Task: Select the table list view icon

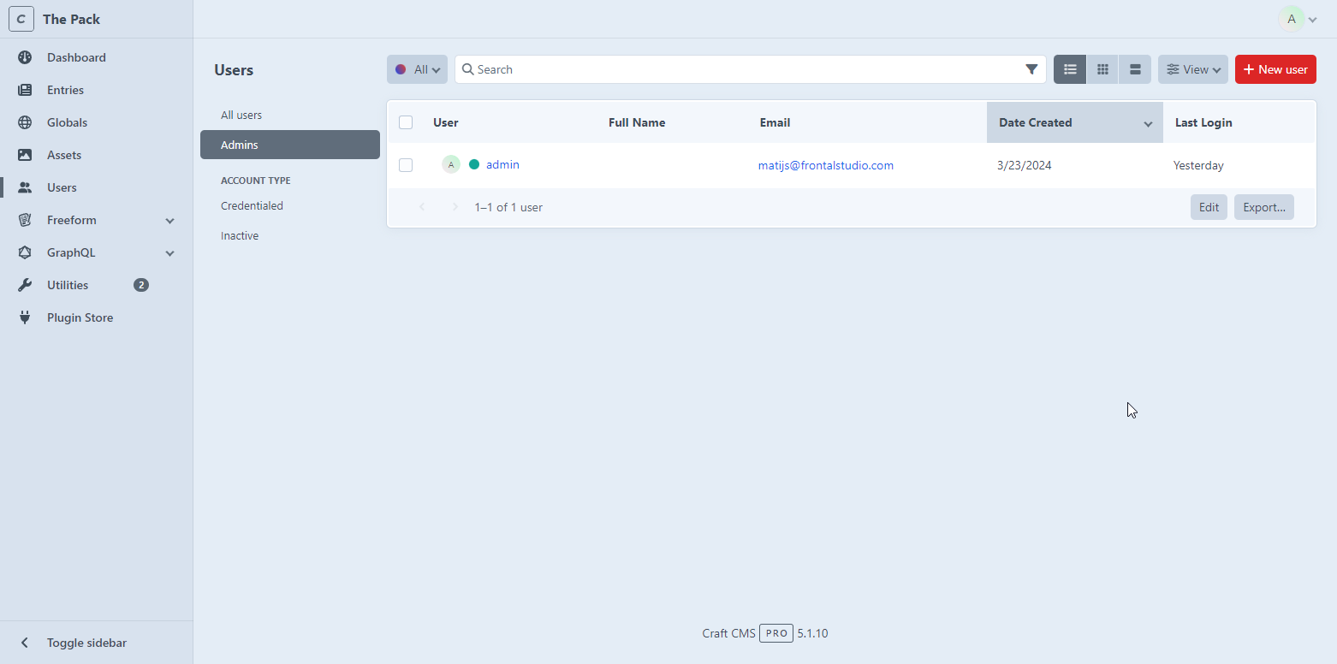Action: click(x=1070, y=69)
